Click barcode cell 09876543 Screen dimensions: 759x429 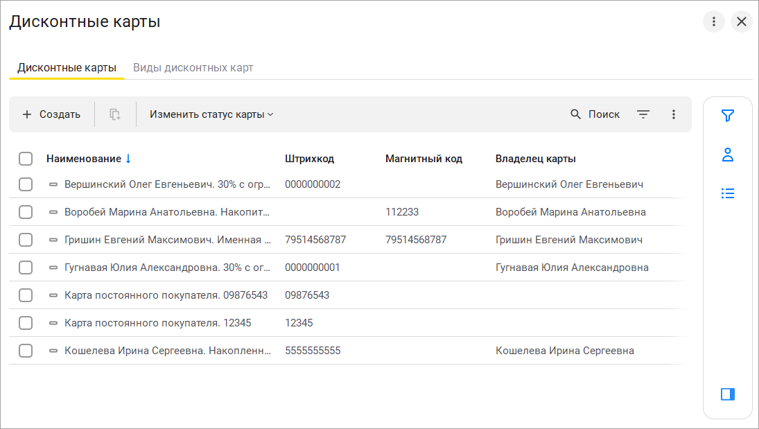click(307, 295)
